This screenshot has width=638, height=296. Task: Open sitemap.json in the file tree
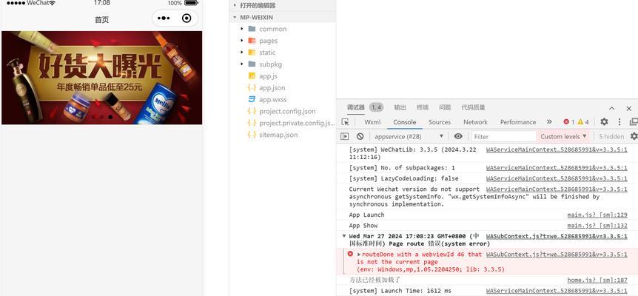(x=278, y=135)
